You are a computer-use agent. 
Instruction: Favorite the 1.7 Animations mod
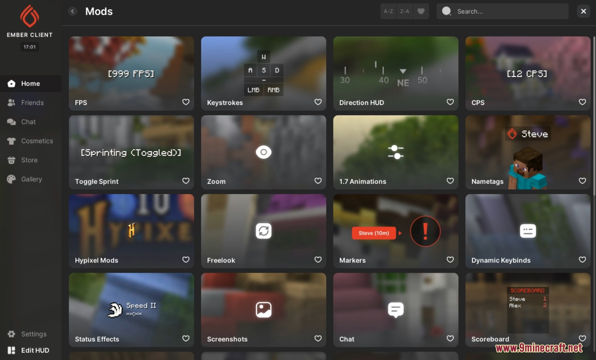[x=450, y=181]
